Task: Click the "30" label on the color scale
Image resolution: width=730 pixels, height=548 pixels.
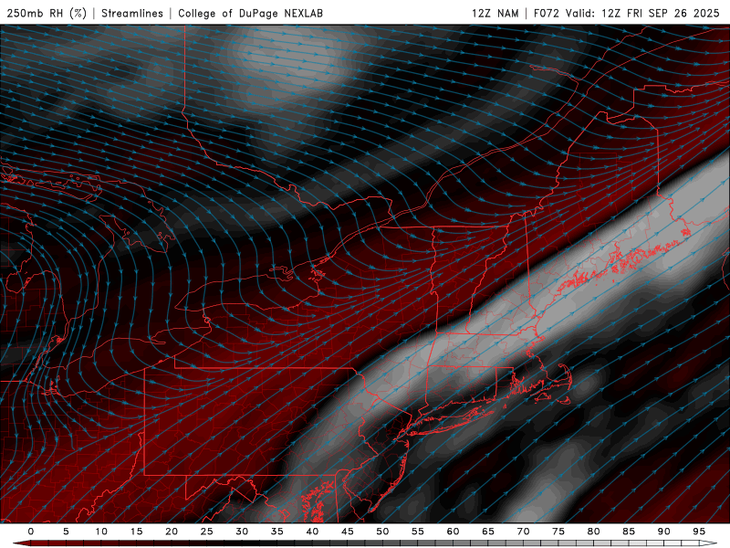Action: coord(242,532)
